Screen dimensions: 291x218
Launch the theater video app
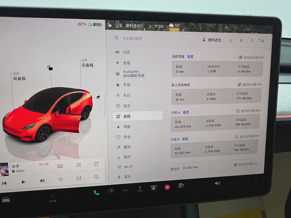coord(154,188)
